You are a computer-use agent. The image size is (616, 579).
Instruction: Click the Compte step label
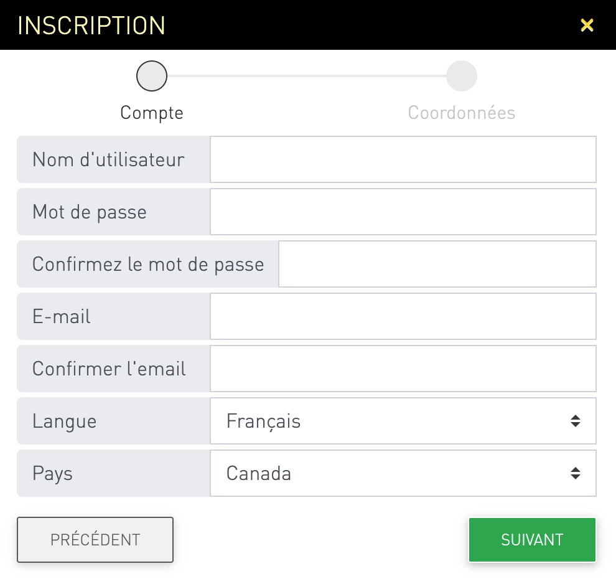(152, 113)
